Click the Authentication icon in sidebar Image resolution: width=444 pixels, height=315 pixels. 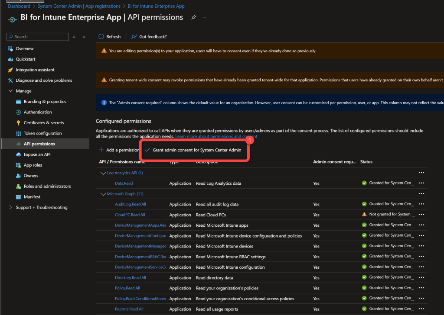point(18,112)
